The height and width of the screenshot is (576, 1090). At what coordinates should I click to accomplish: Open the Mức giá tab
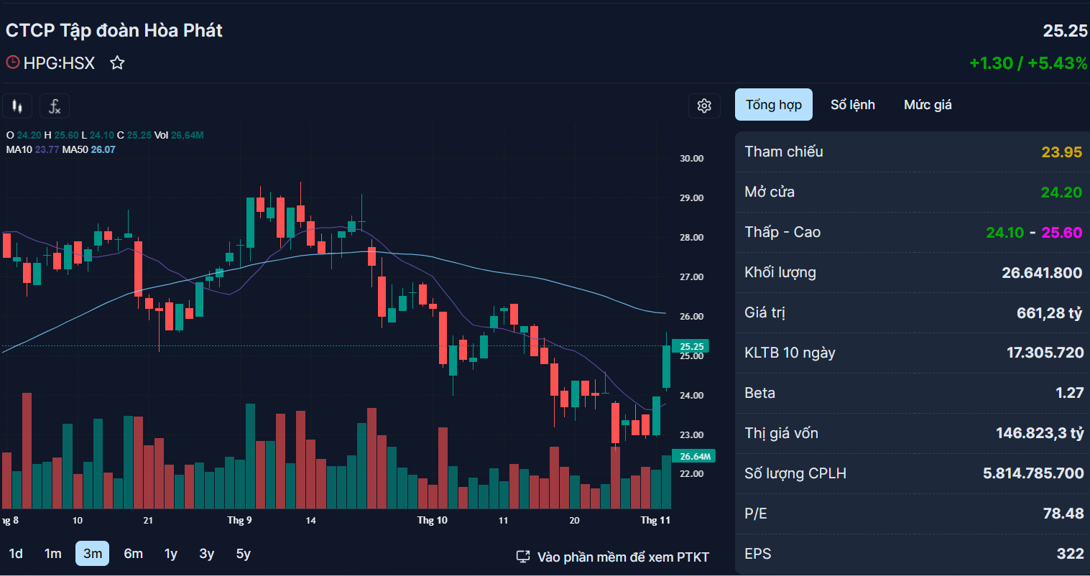tap(928, 105)
